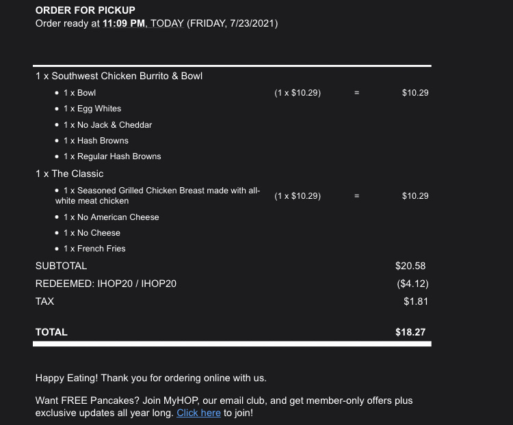Click the $1.81 tax amount
The height and width of the screenshot is (425, 513).
coord(416,301)
